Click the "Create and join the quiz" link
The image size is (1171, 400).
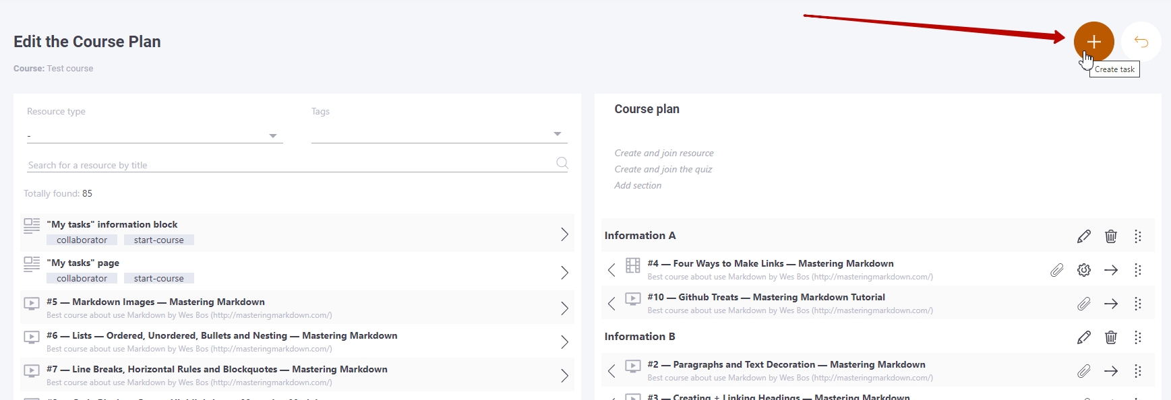coord(663,169)
